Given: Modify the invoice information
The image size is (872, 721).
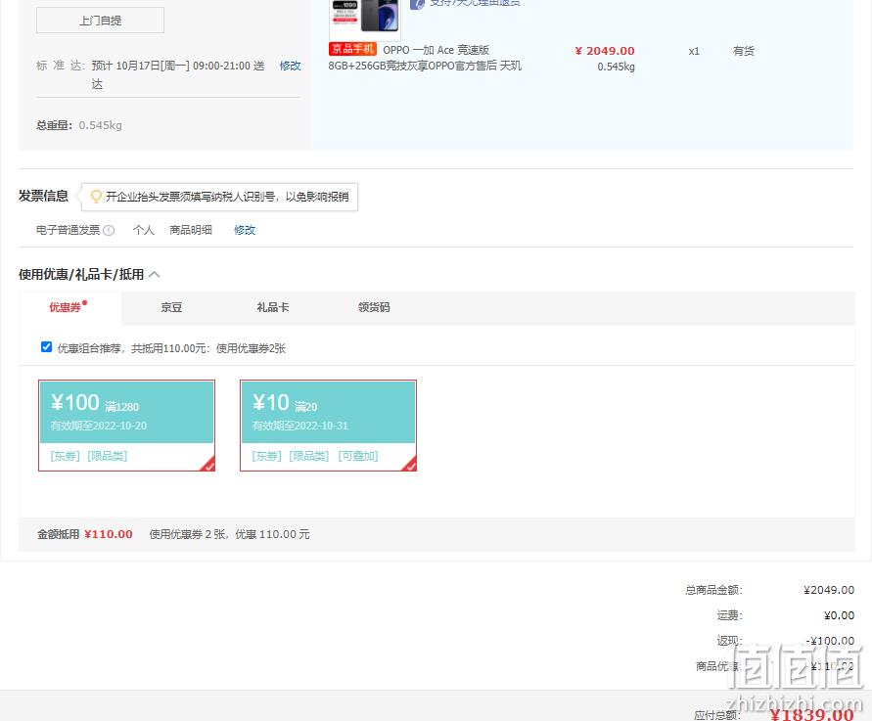Looking at the screenshot, I should pos(245,230).
